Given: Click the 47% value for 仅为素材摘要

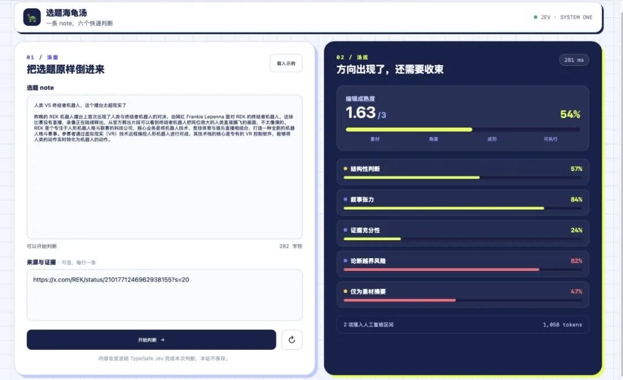Looking at the screenshot, I should [576, 291].
